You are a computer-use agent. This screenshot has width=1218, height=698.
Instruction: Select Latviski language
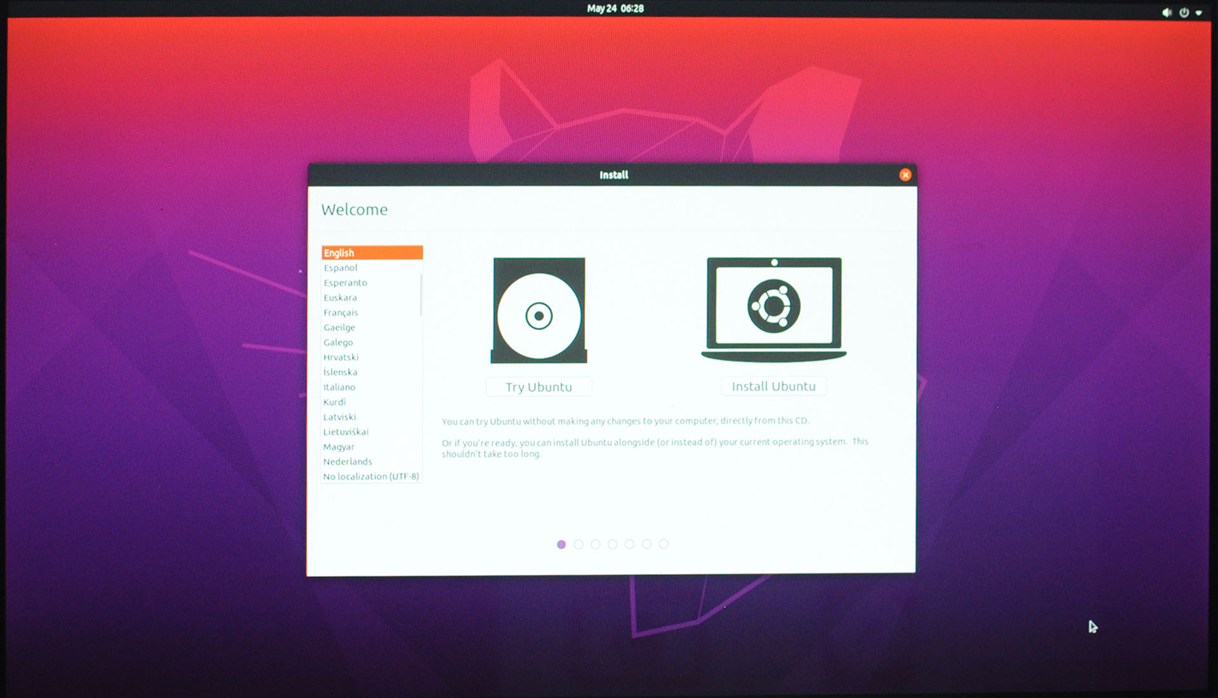(x=370, y=417)
